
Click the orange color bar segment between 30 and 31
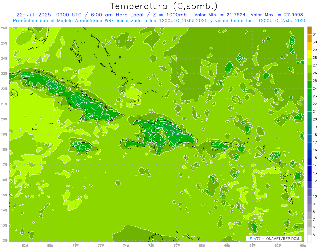click(x=309, y=38)
